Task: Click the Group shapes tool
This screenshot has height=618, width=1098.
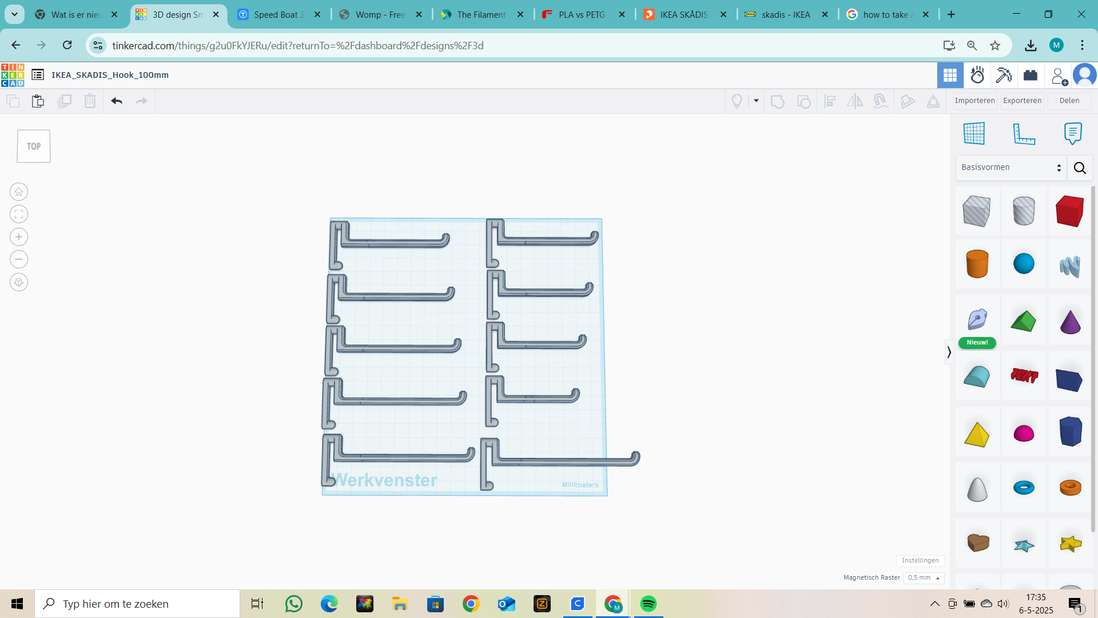Action: [777, 102]
